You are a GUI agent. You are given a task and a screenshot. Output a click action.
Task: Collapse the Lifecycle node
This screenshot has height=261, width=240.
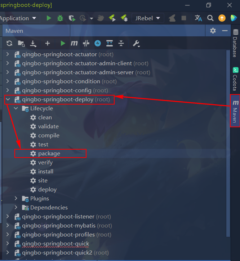pyautogui.click(x=16, y=109)
